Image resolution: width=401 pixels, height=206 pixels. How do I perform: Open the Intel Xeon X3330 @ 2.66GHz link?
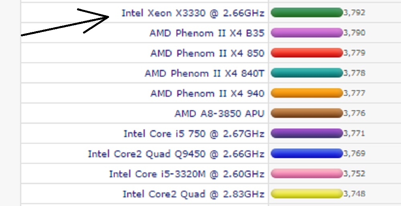point(193,13)
